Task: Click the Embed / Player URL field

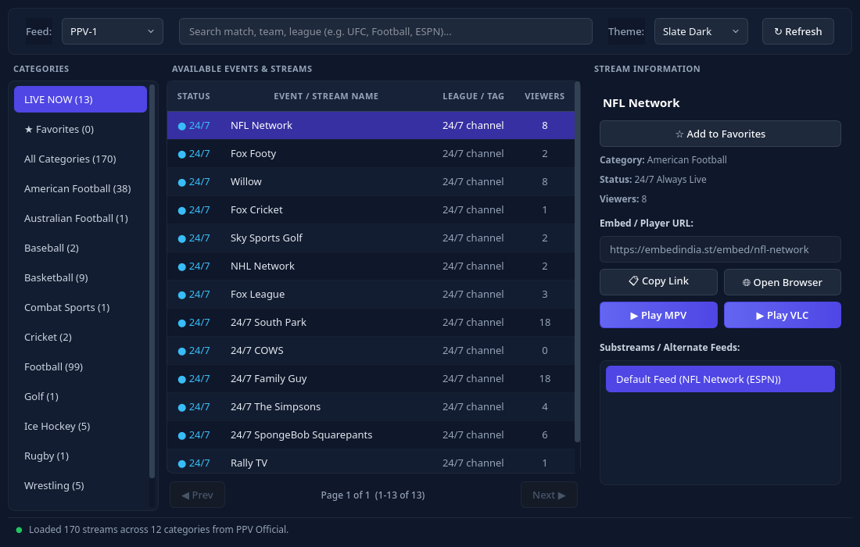Action: (x=720, y=249)
